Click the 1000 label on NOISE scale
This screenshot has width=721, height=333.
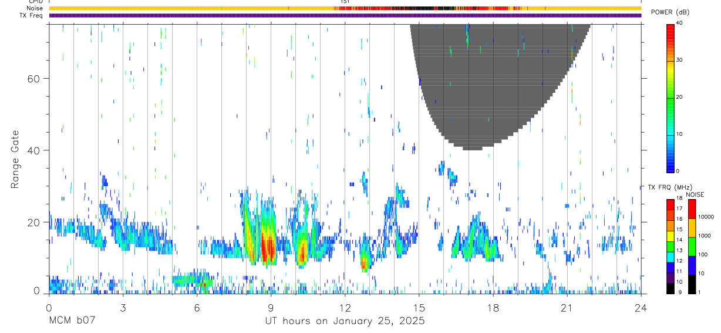[x=705, y=236]
